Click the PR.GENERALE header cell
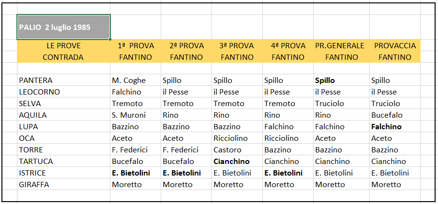Viewport: 438px width, 204px height. tap(341, 45)
